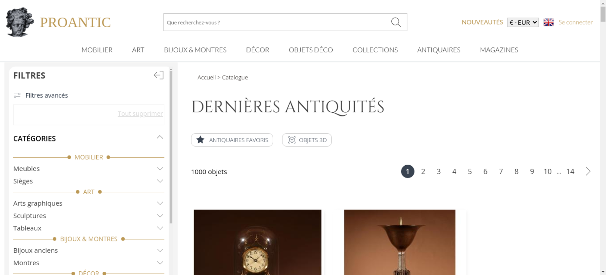Viewport: 606px width, 275px height.
Task: Collapse the Catégories section
Action: [160, 137]
